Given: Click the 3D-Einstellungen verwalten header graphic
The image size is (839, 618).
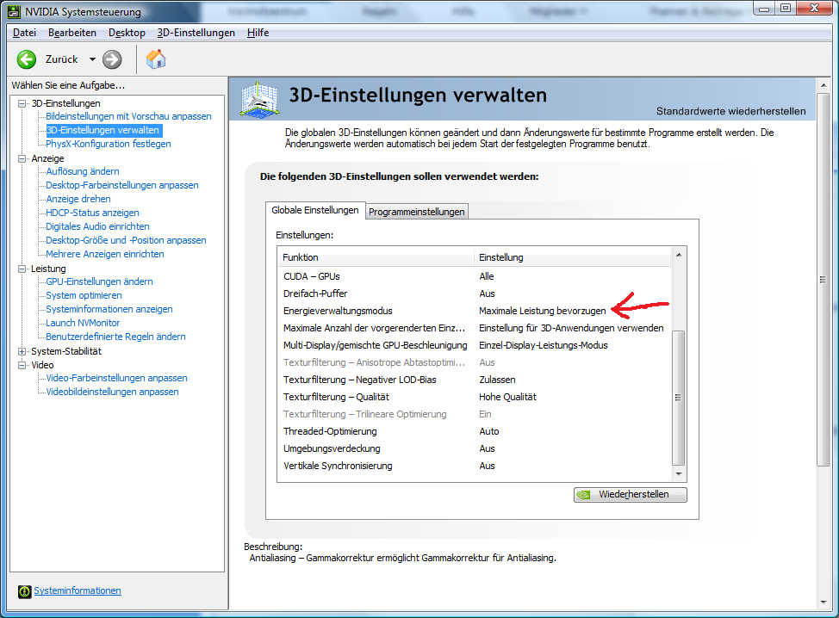Looking at the screenshot, I should [x=259, y=99].
